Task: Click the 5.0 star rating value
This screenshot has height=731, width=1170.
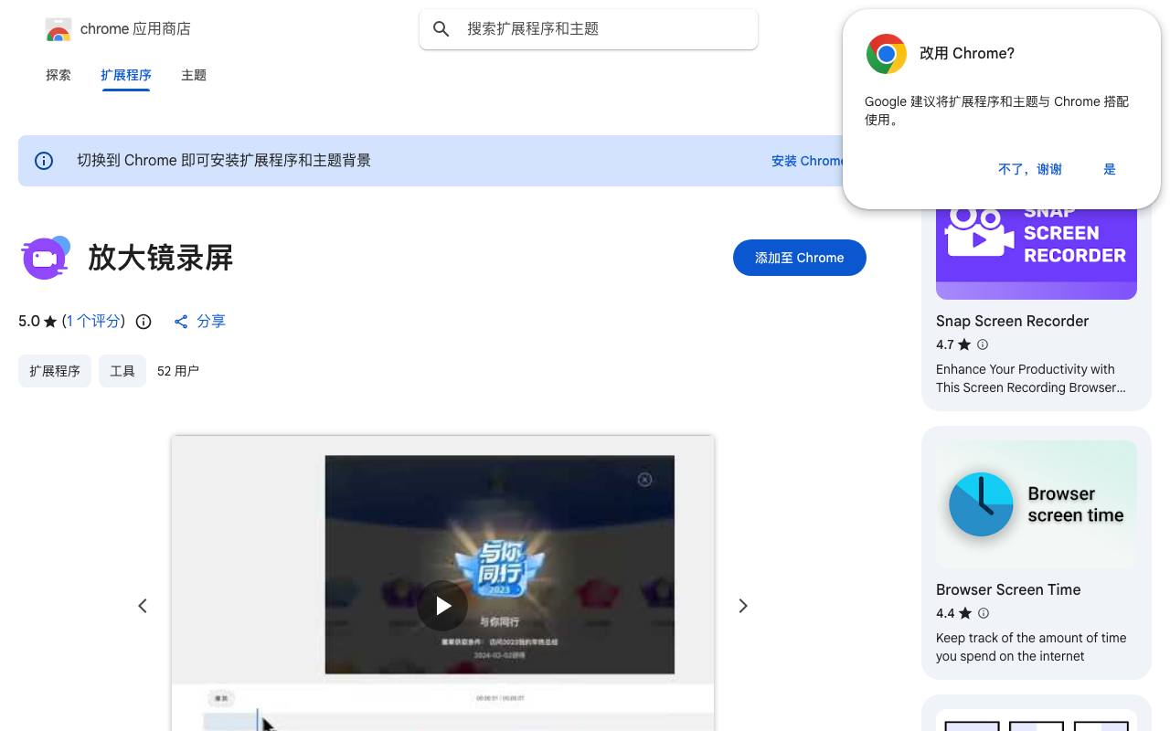Action: [x=29, y=322]
